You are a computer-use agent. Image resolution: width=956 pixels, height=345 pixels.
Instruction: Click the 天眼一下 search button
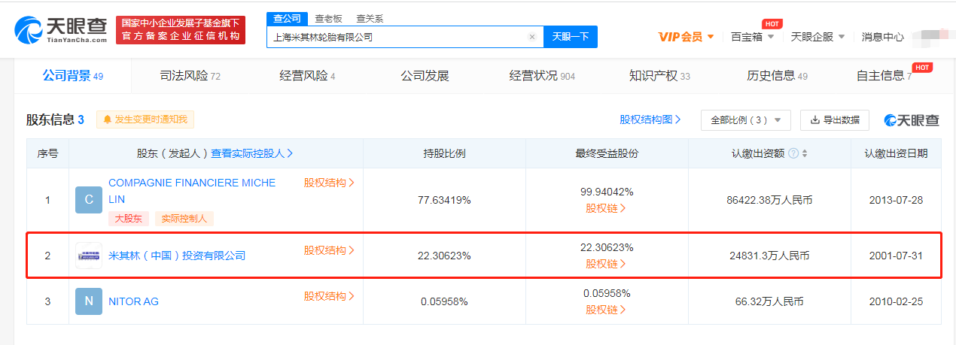point(571,37)
